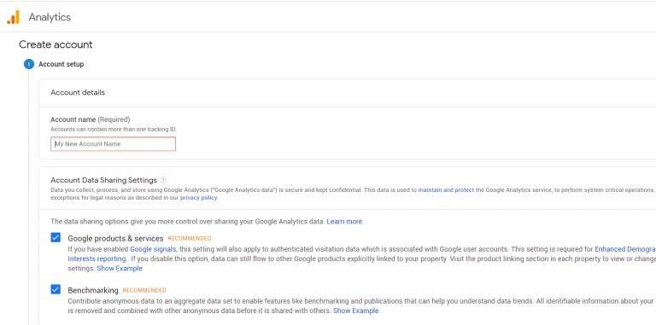Show Example for Google products & services
656x325 pixels.
point(120,268)
